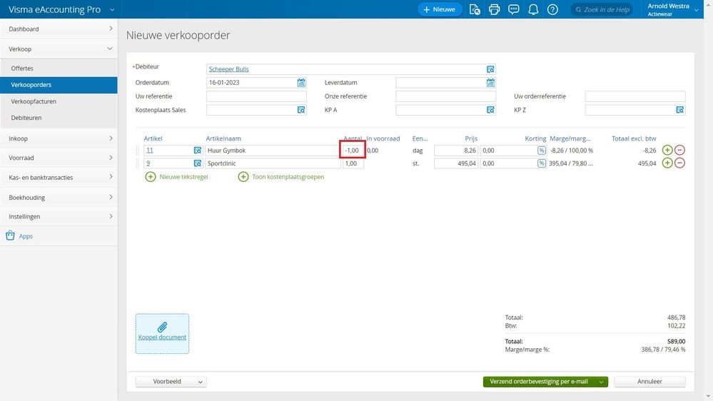This screenshot has width=713, height=401.
Task: Remove the Sportclinic line
Action: coord(679,163)
